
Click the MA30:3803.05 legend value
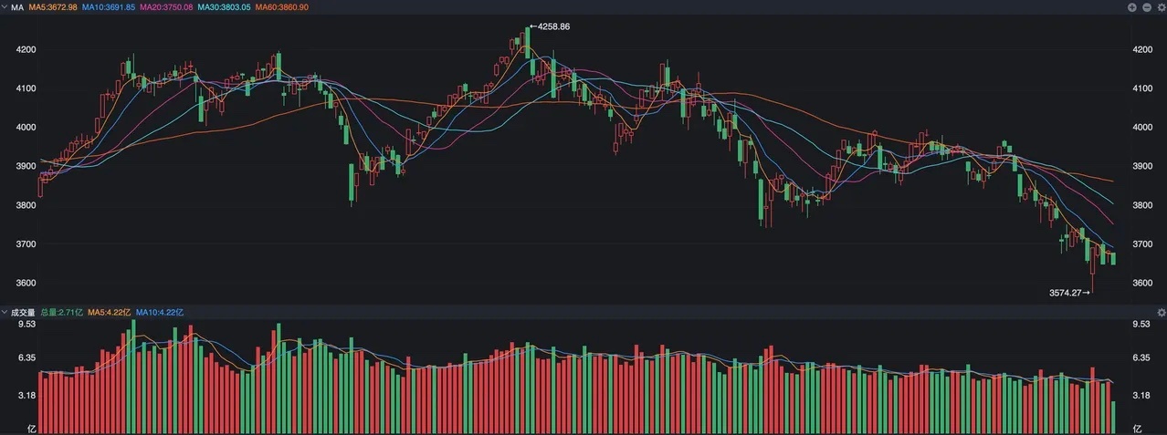click(224, 7)
